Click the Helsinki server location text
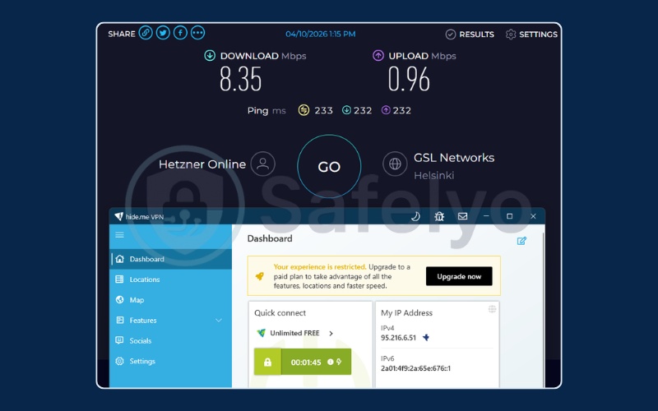Viewport: 658px width, 411px height. pyautogui.click(x=434, y=175)
